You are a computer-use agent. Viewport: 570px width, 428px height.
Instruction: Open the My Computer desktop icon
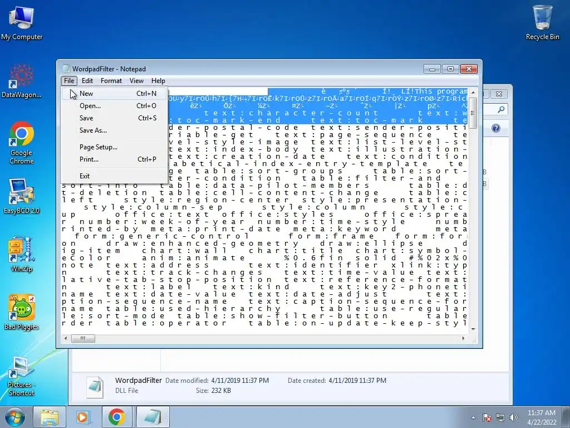22,22
